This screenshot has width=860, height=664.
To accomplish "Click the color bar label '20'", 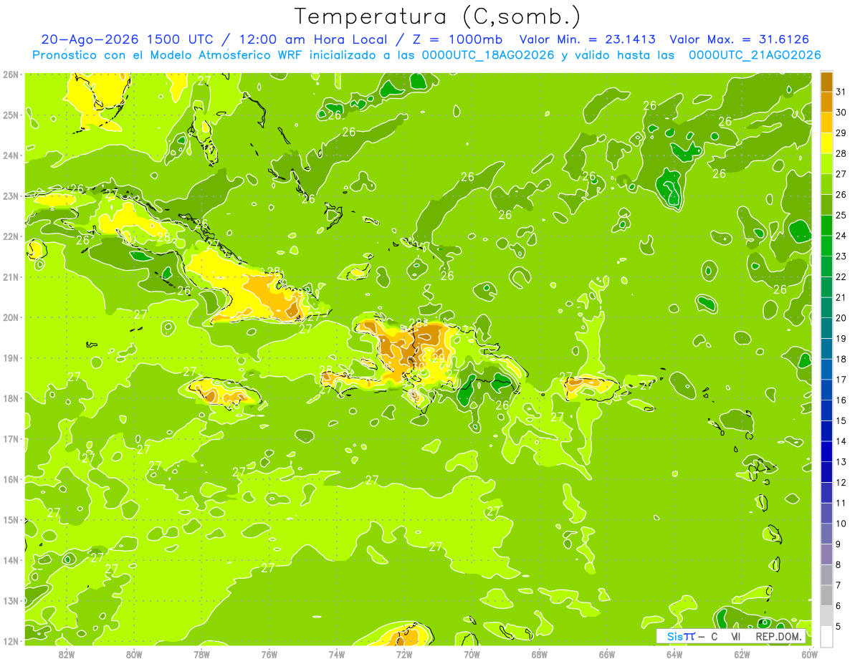I will (x=841, y=318).
